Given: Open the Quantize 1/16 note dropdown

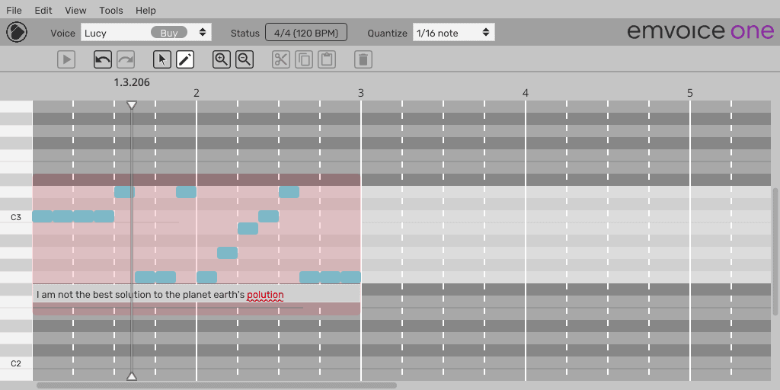Looking at the screenshot, I should 453,33.
